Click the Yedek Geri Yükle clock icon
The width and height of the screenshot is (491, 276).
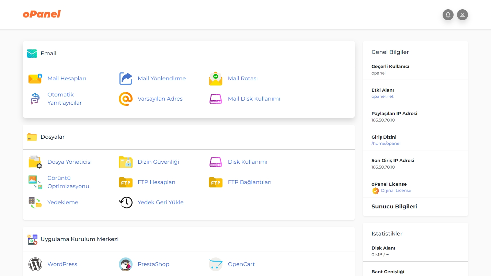coord(126,203)
